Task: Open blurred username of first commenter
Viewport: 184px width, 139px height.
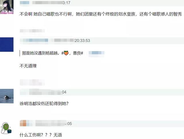Action: [25, 3]
